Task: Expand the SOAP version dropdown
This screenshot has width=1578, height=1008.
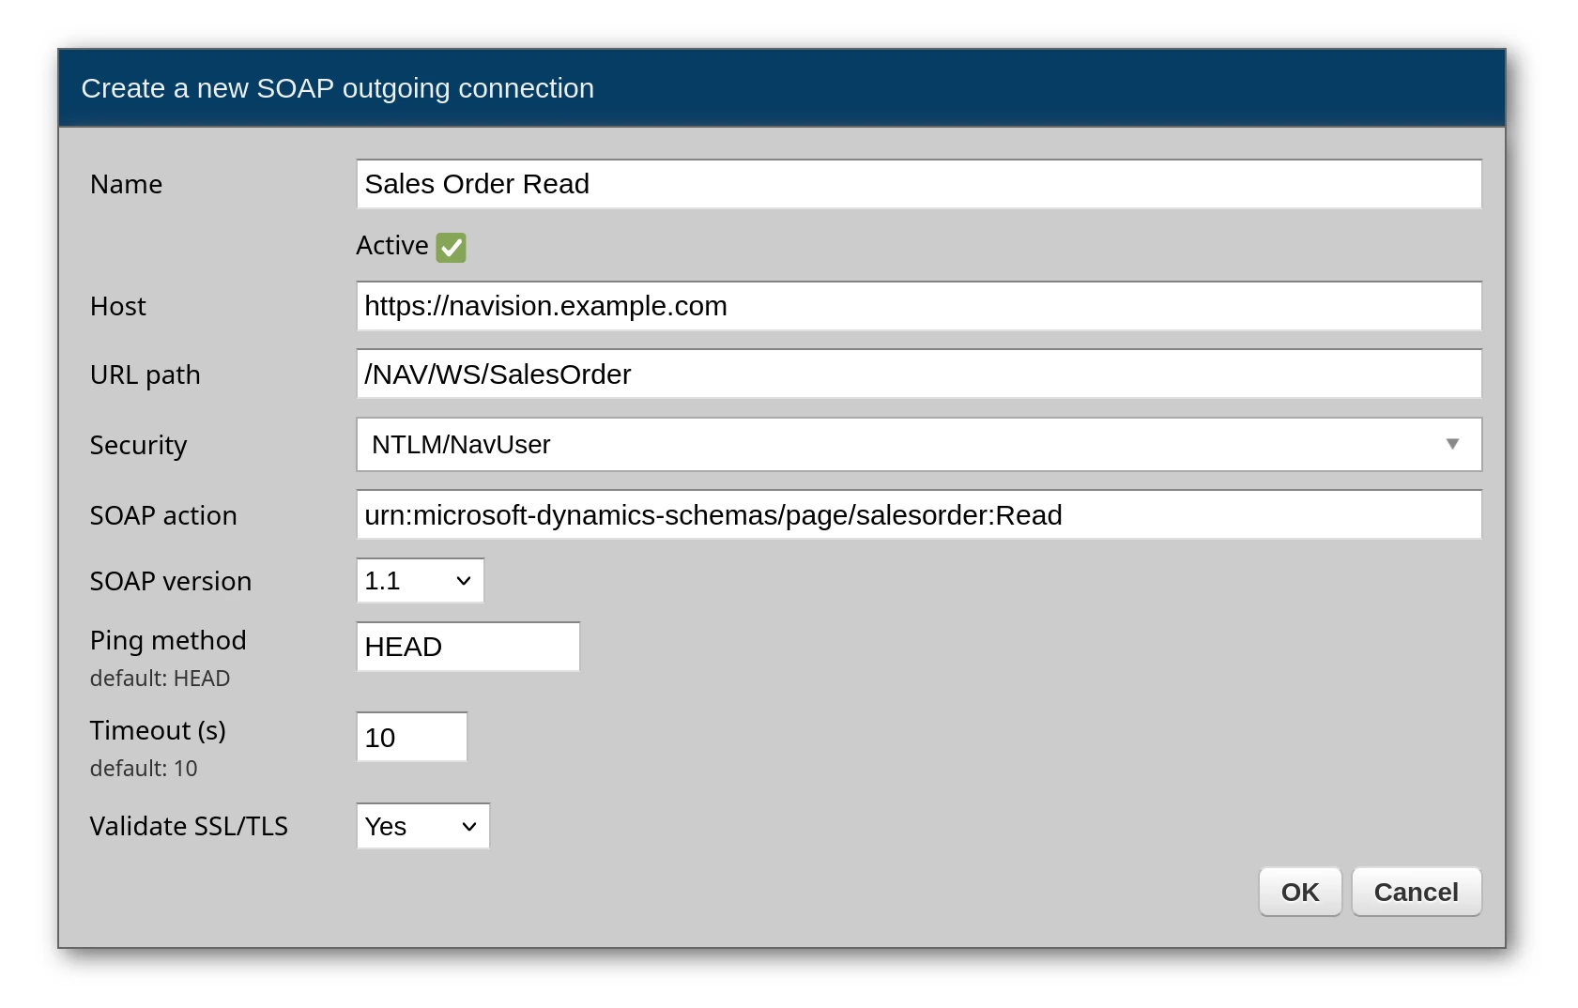Action: 420,581
